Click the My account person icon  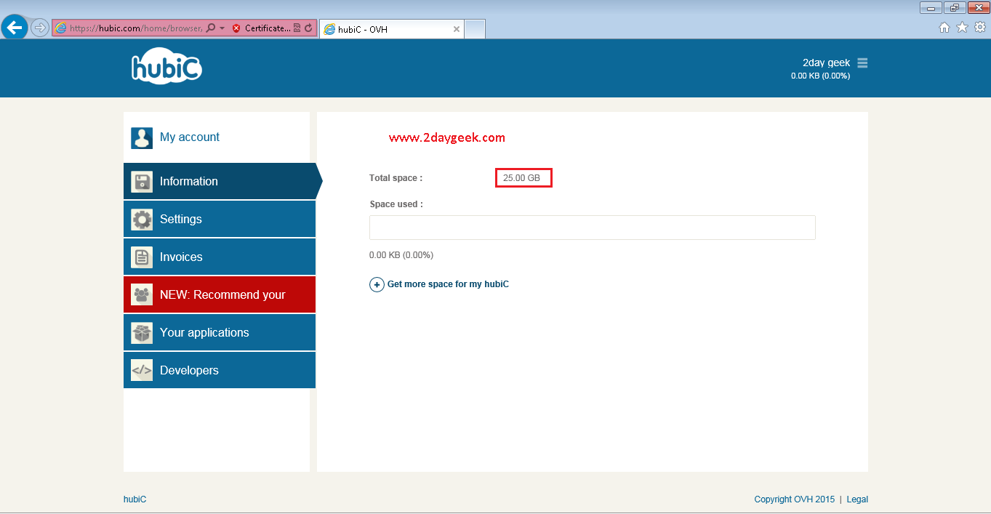[142, 137]
